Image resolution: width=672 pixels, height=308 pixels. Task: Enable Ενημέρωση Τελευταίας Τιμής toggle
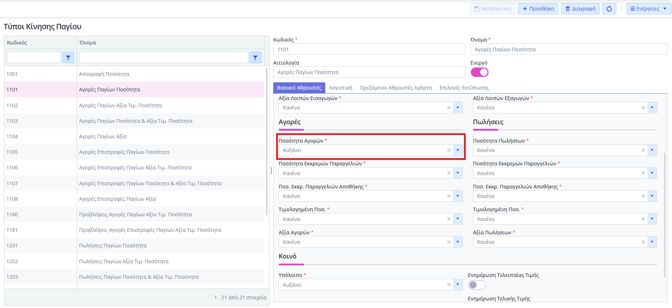point(477,285)
